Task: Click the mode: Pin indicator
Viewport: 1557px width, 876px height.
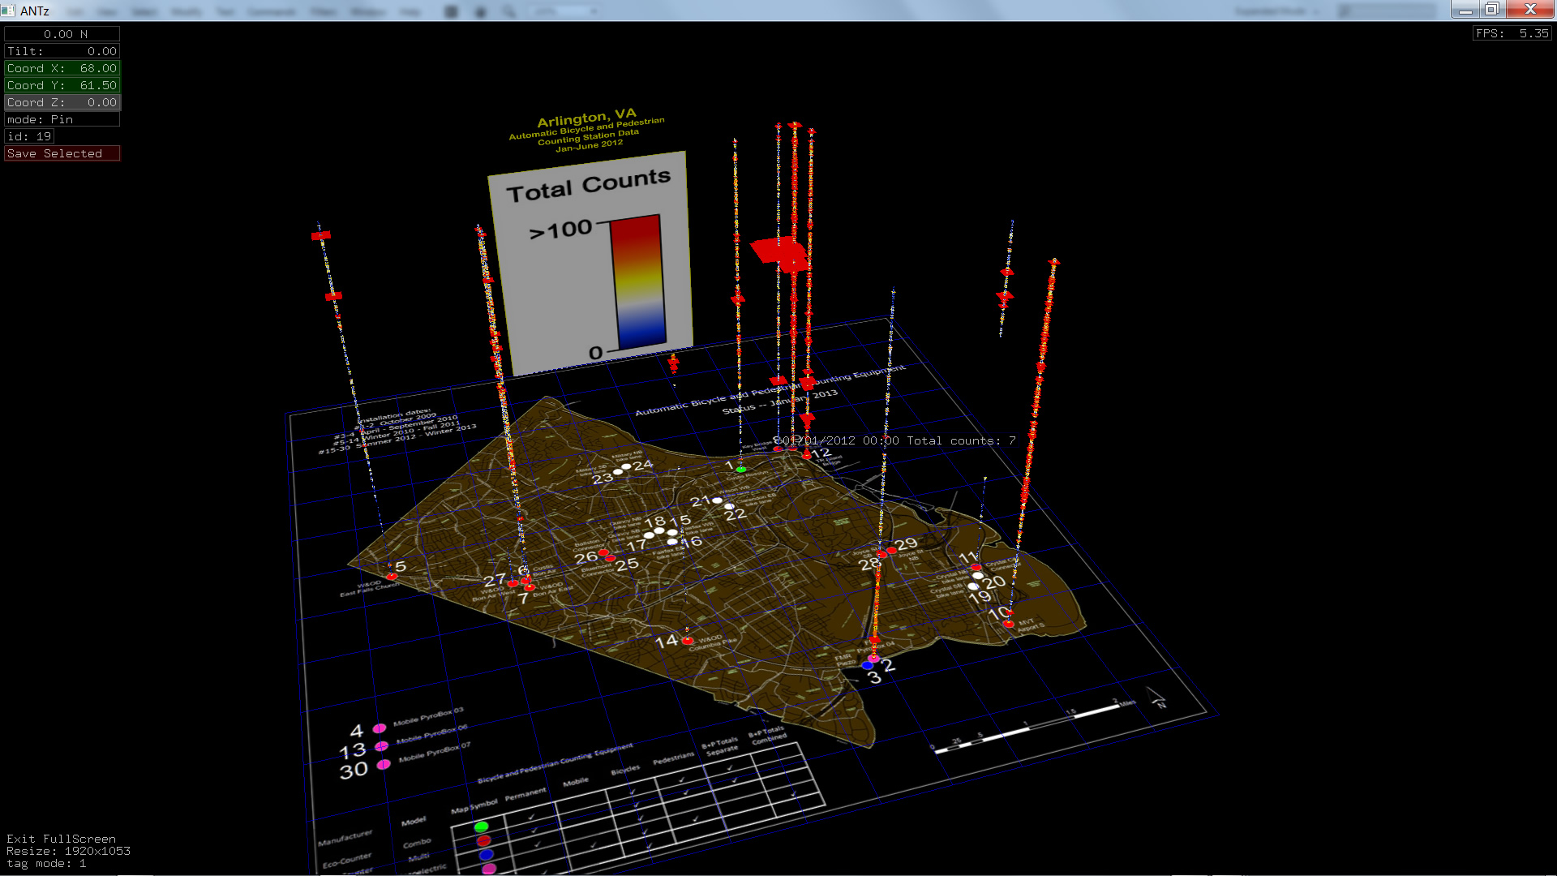Action: click(x=62, y=119)
